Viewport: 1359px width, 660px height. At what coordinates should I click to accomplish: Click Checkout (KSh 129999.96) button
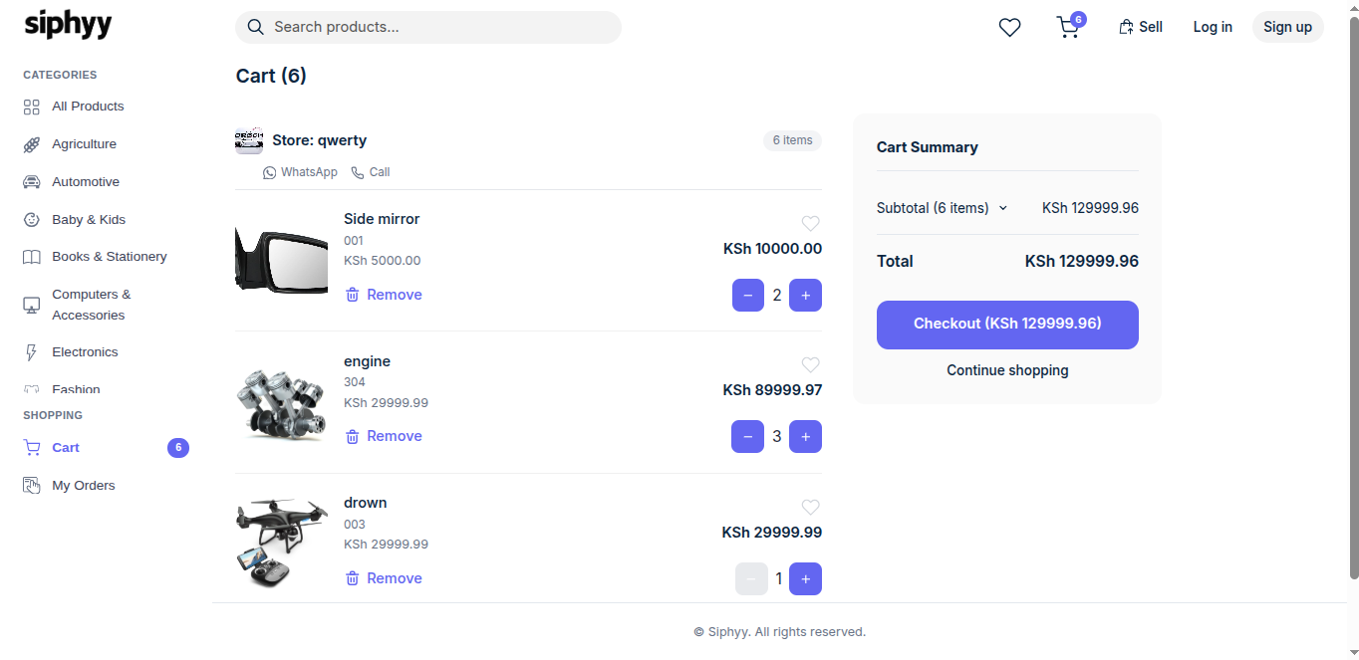1007,325
